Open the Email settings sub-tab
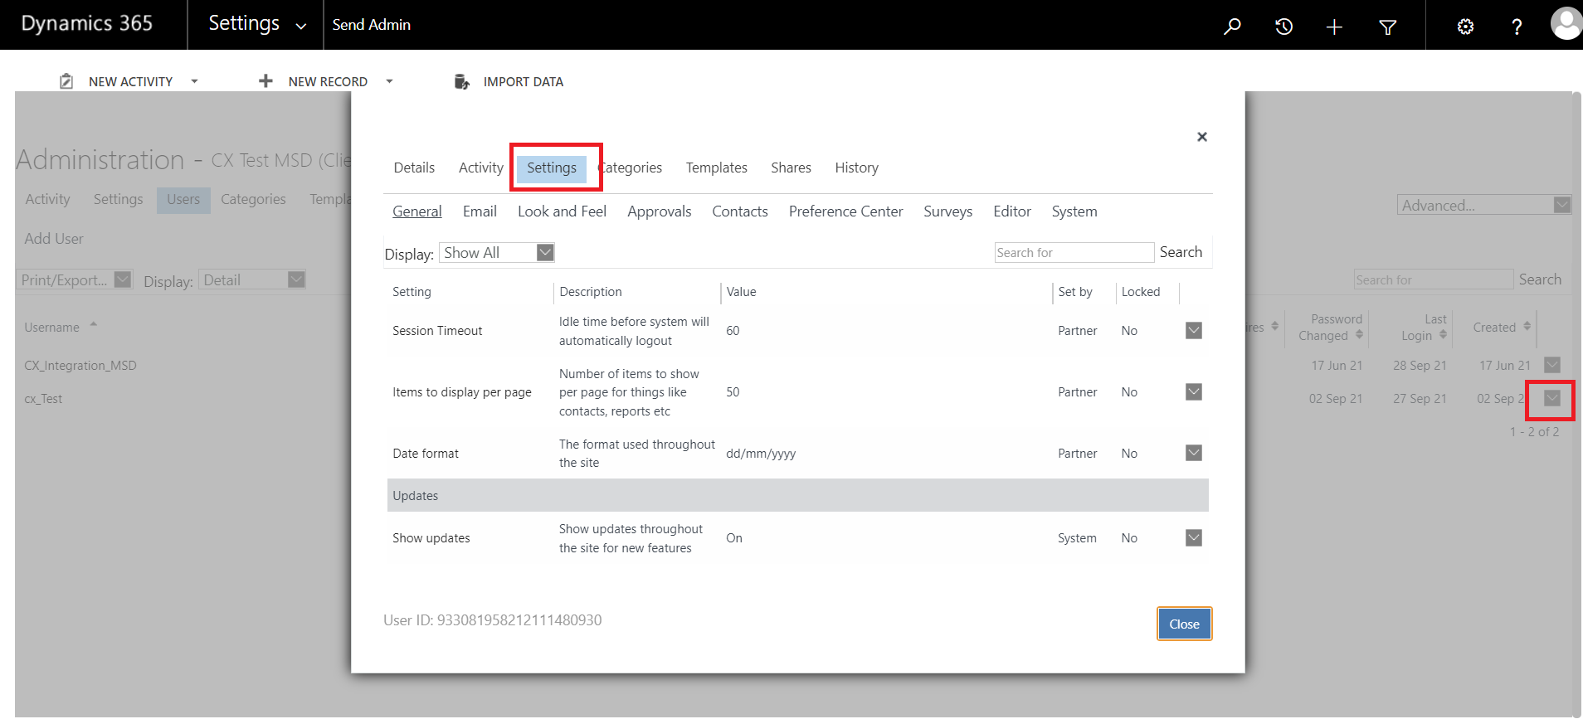This screenshot has height=719, width=1583. click(x=480, y=211)
